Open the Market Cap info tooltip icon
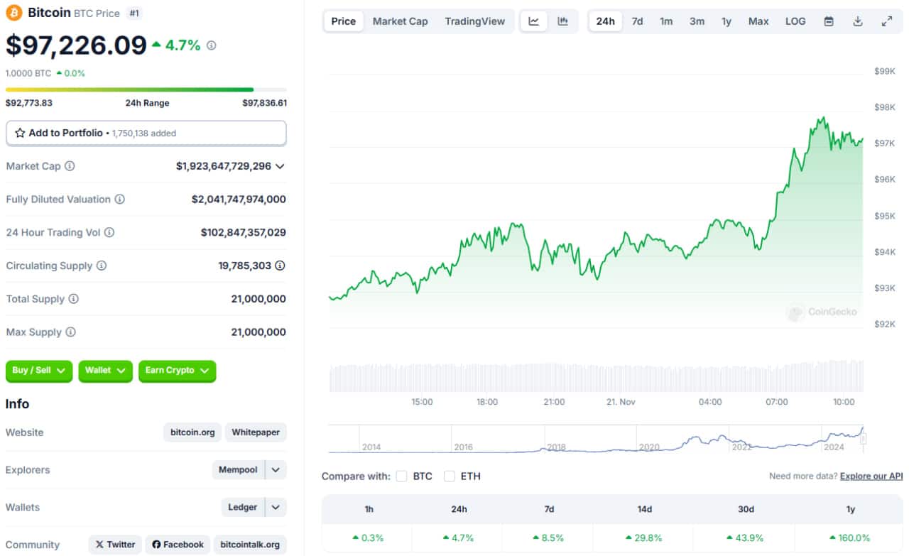Screen dimensions: 909x556 [70, 166]
